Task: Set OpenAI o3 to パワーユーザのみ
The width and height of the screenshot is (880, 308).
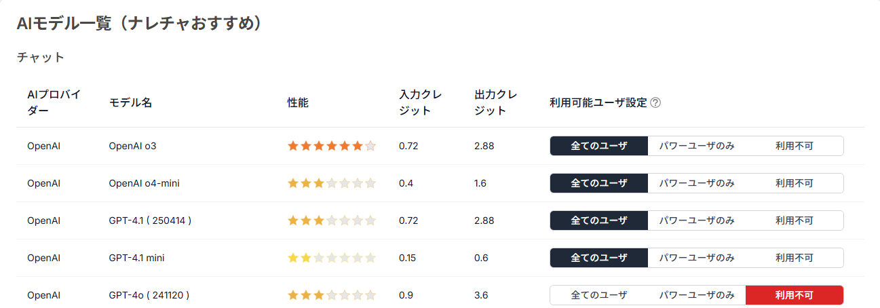Action: point(697,146)
